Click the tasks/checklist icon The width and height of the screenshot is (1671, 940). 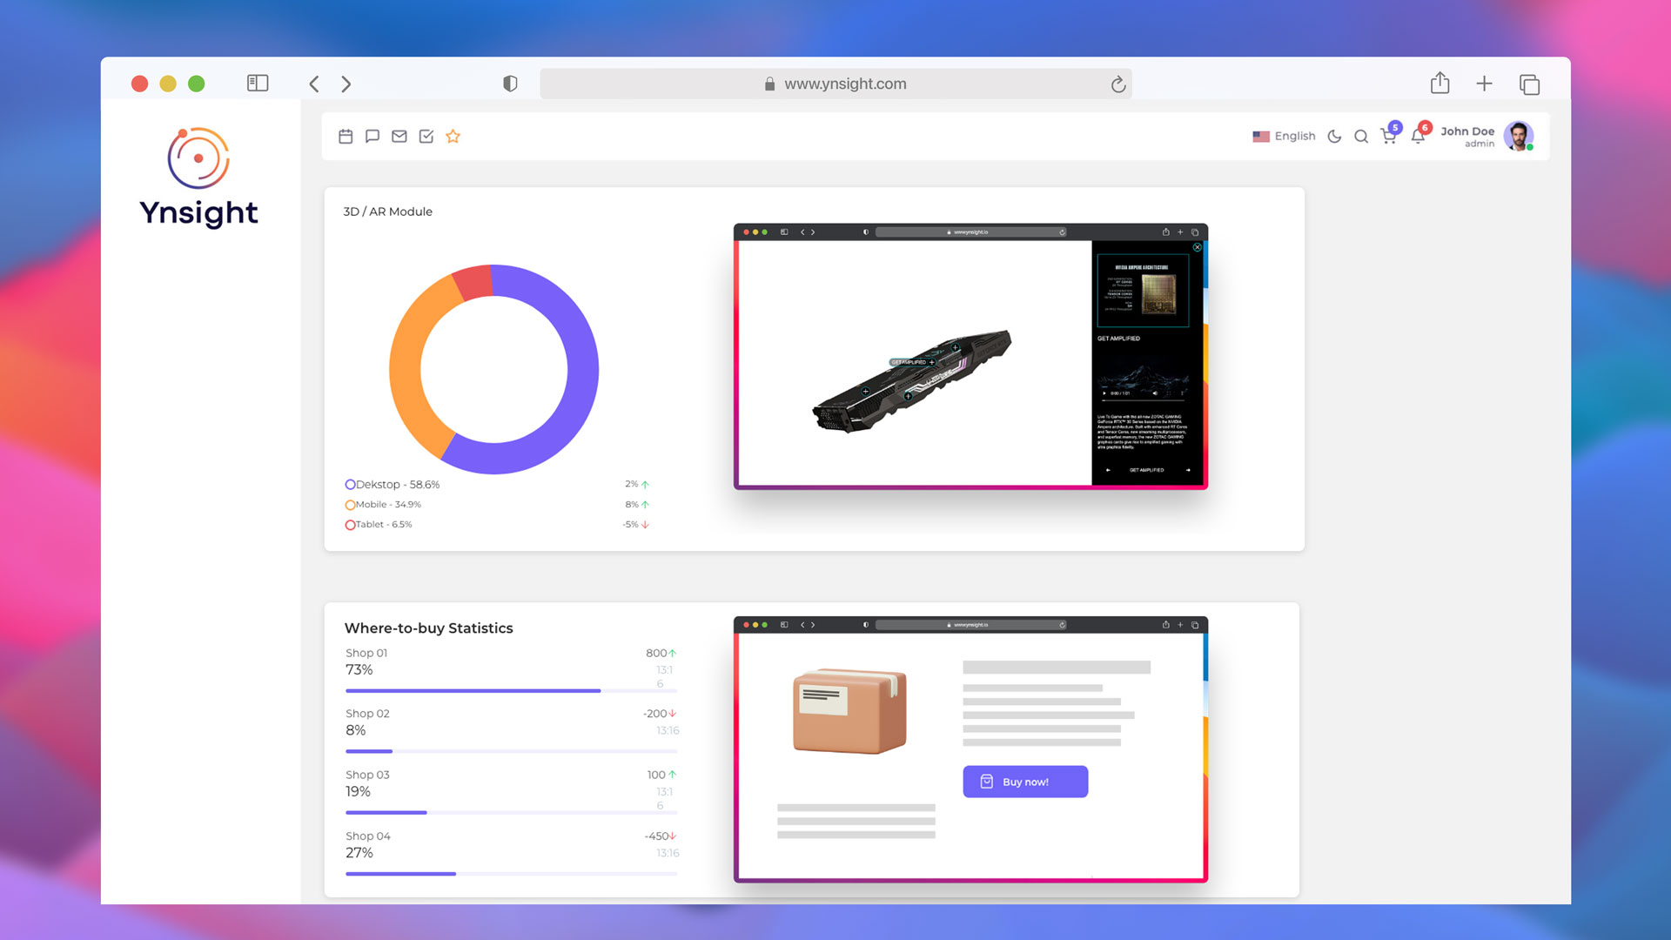tap(426, 137)
